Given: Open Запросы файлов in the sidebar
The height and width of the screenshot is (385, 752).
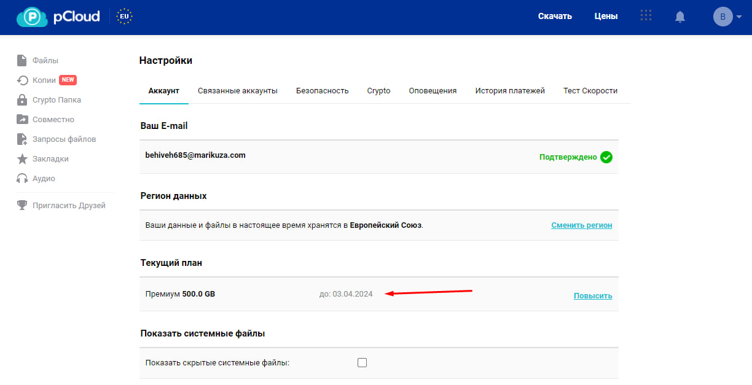Looking at the screenshot, I should tap(64, 139).
